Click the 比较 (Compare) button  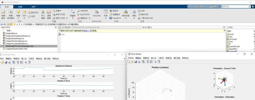coord(31,16)
